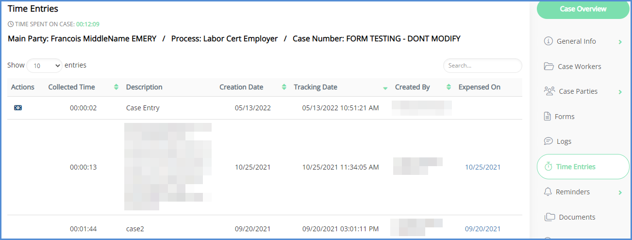This screenshot has height=240, width=632.
Task: Sort table by Creation Date column
Action: click(x=241, y=87)
